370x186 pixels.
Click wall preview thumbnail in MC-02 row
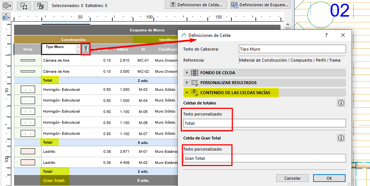click(x=28, y=71)
